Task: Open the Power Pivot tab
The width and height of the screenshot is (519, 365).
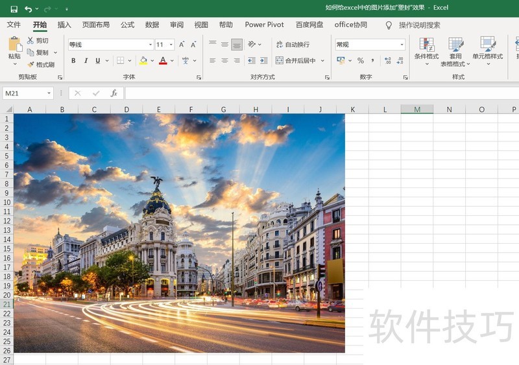Action: (264, 25)
